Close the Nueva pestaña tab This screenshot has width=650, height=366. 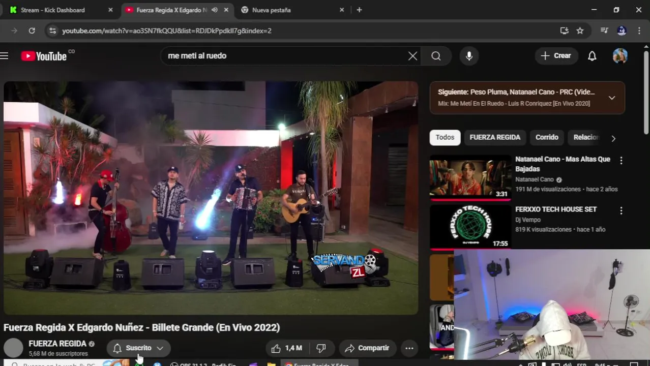(342, 10)
